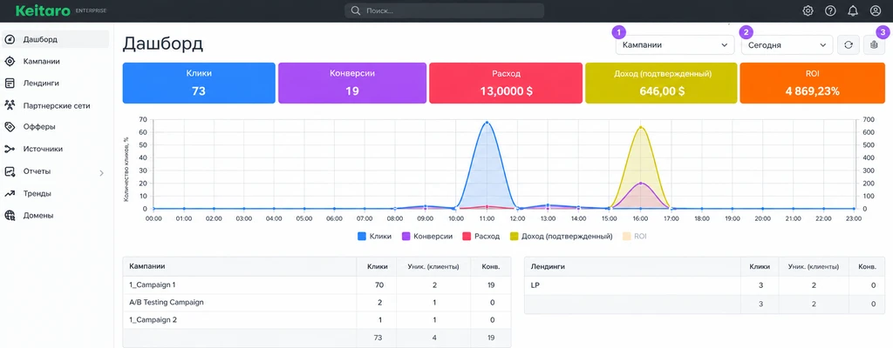893x348 pixels.
Task: Toggle Конверсии series in chart legend
Action: pos(427,236)
